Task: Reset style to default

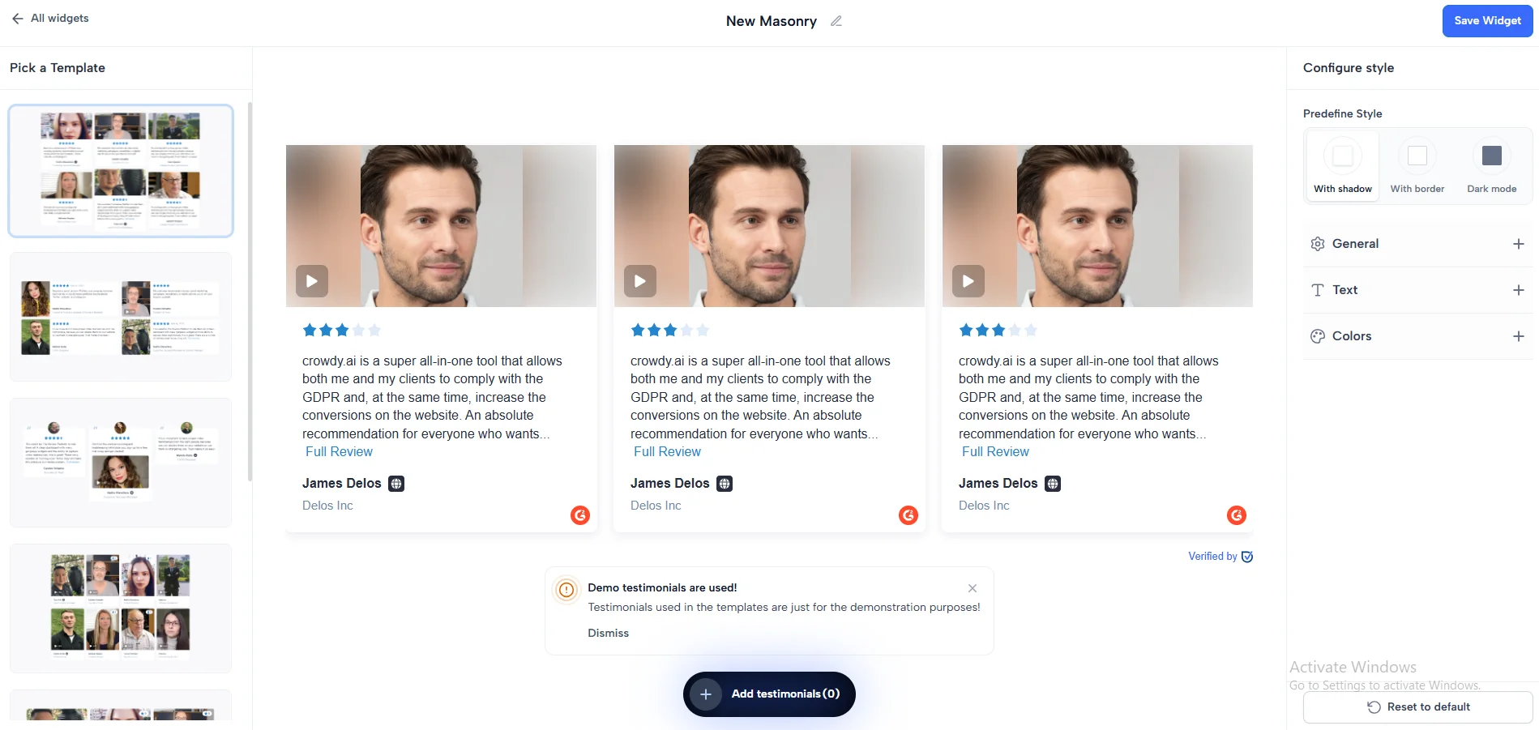Action: click(x=1417, y=707)
